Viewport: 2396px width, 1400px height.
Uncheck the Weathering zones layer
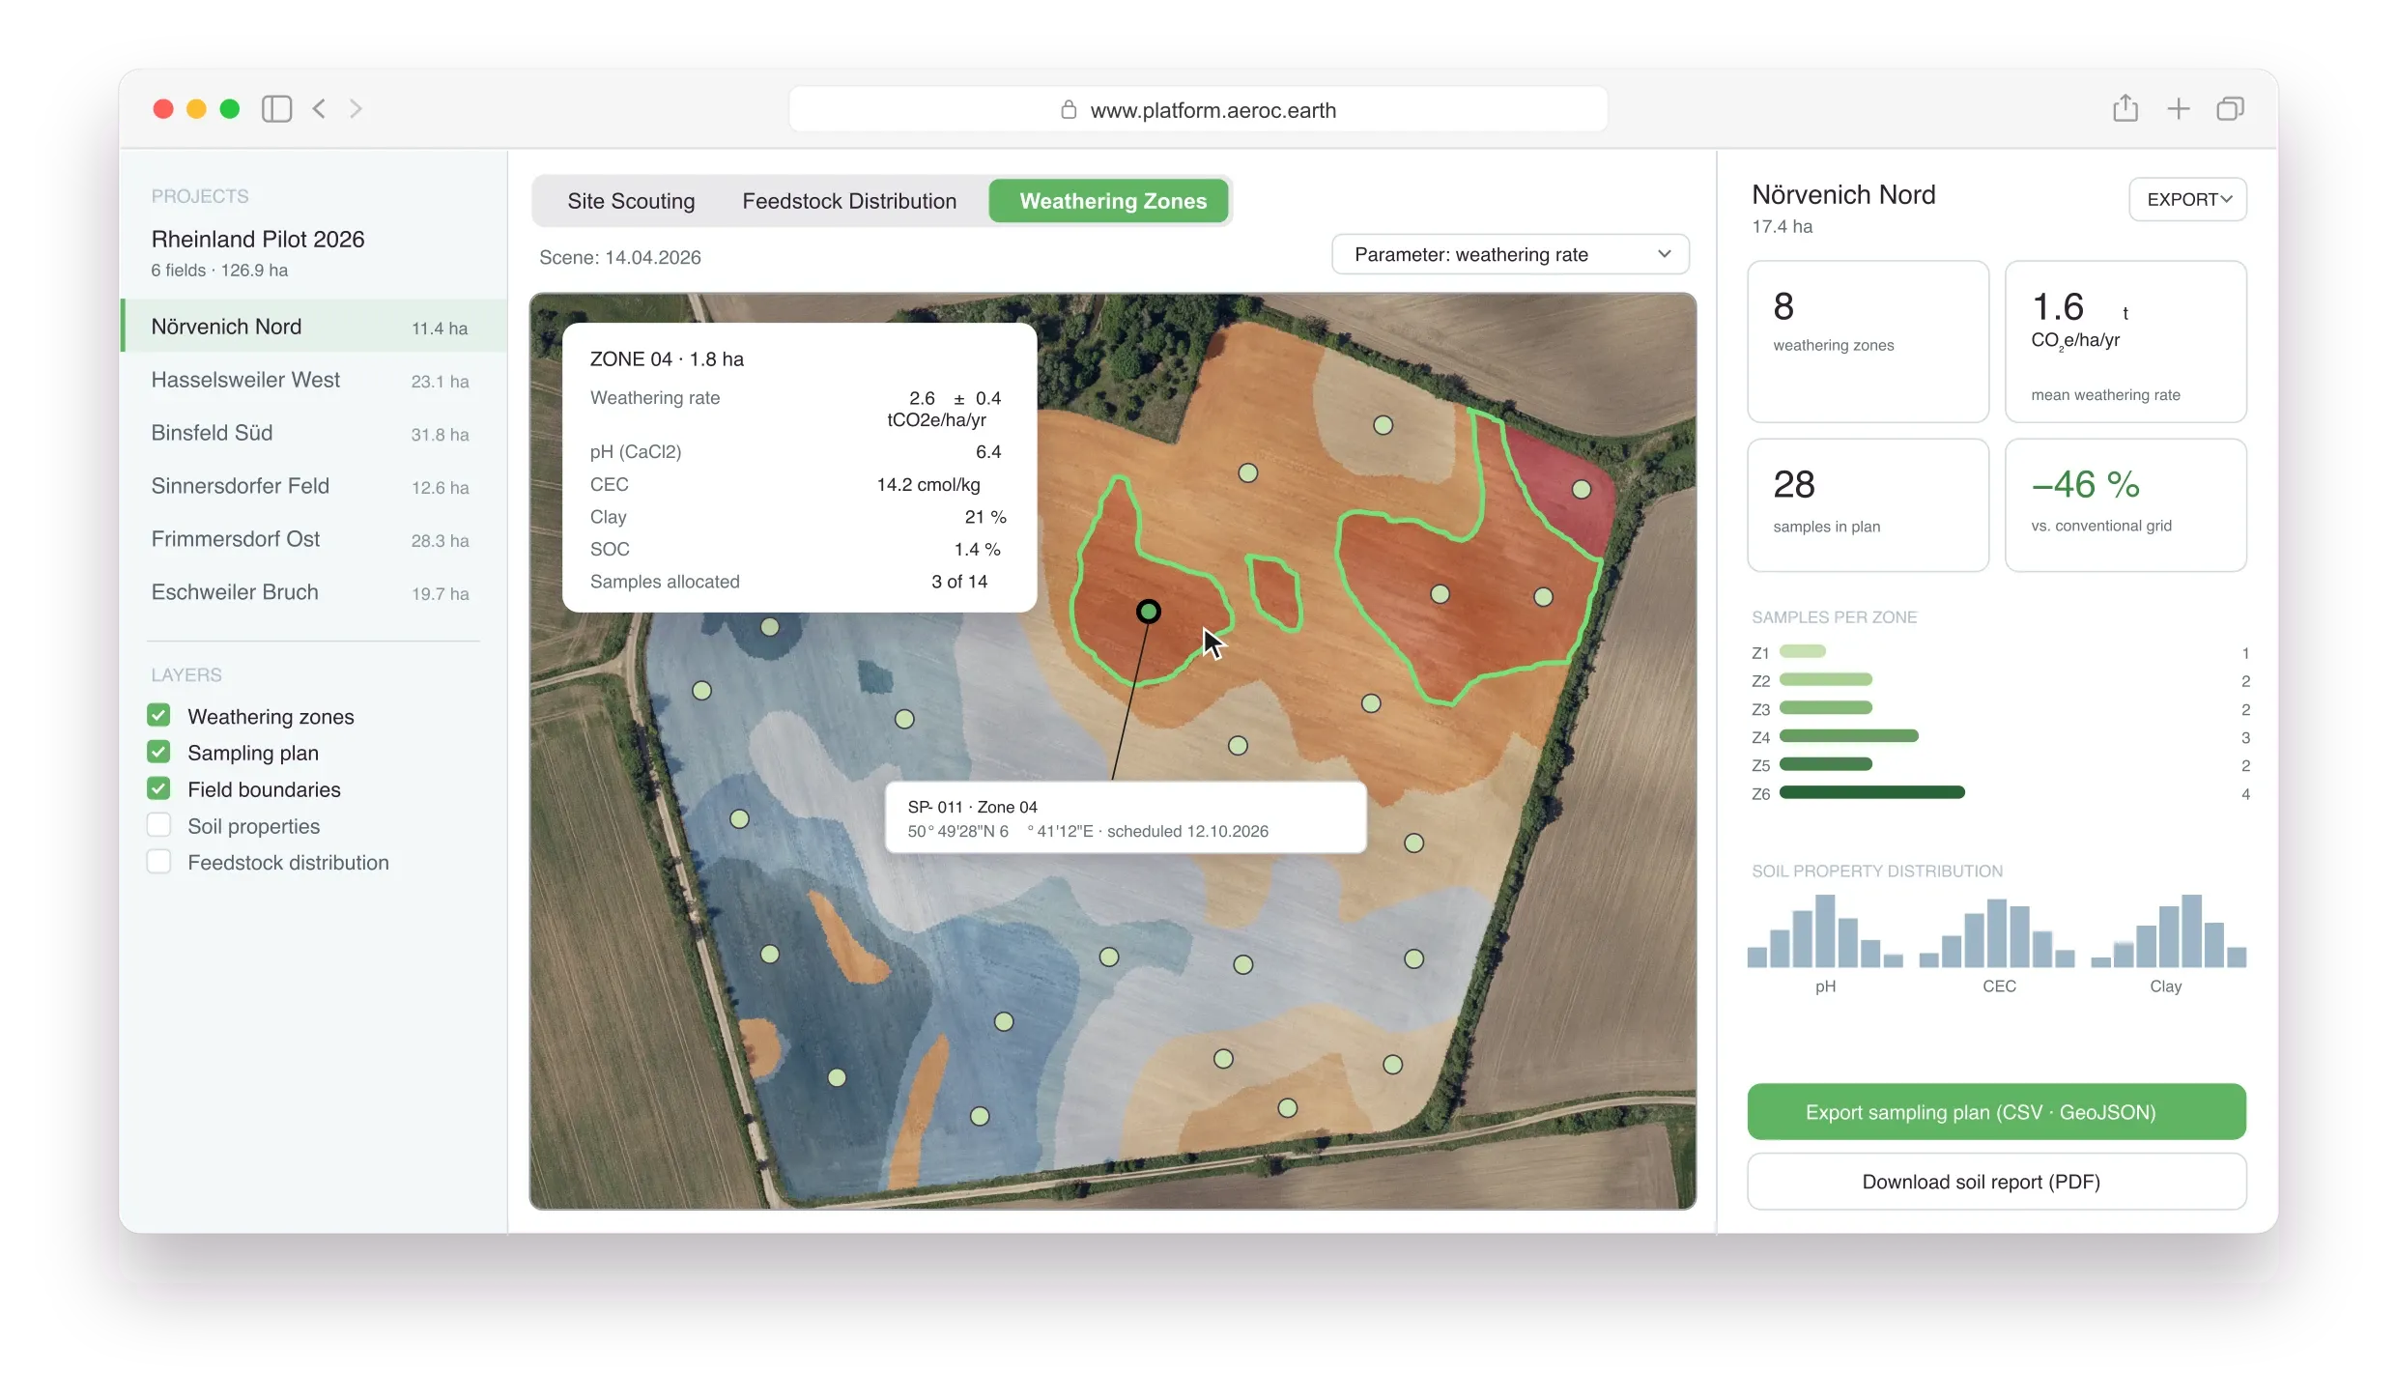pyautogui.click(x=158, y=715)
